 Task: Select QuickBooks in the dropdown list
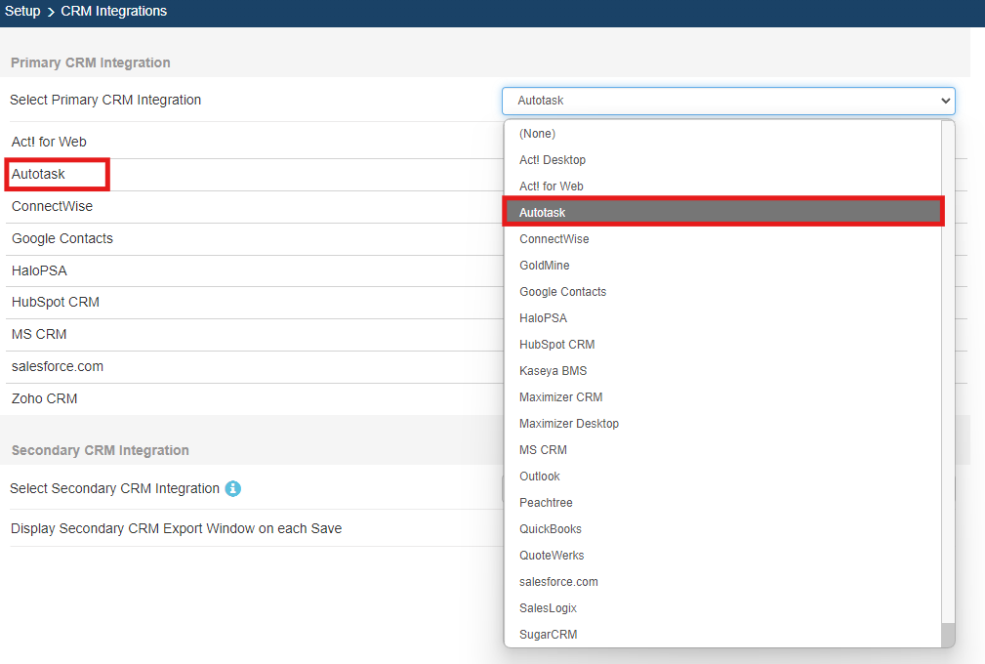tap(550, 529)
